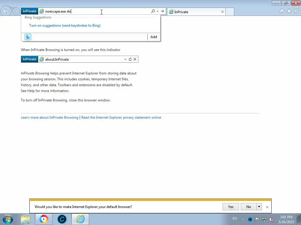This screenshot has height=225, width=301.
Task: Click Add to add search providers
Action: coord(153,37)
